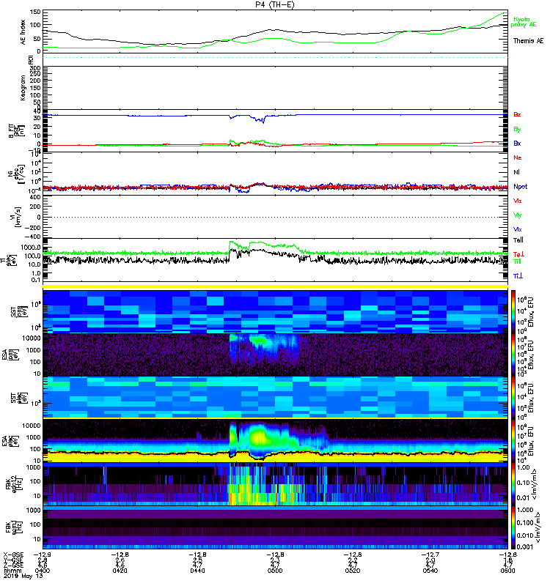Pick the red Ne legend label
550x586 pixels.
click(x=518, y=157)
